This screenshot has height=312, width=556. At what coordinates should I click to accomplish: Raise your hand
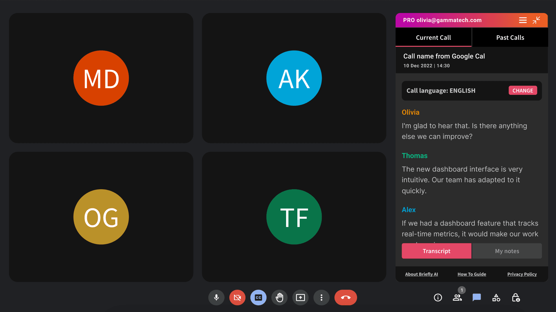tap(279, 298)
